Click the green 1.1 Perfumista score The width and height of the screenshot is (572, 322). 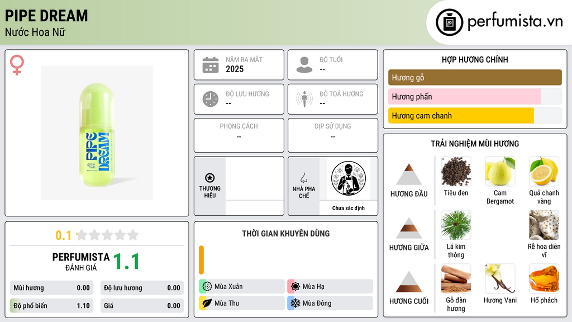(126, 262)
